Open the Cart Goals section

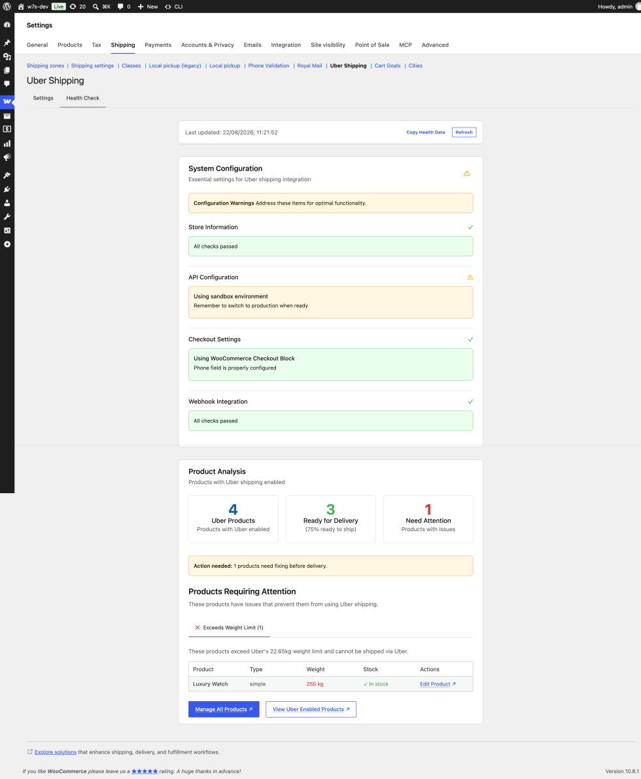tap(388, 65)
